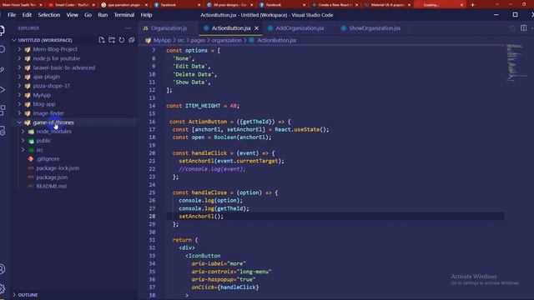Viewport: 534px width, 300px height.
Task: Open the Edit menu
Action: (27, 15)
